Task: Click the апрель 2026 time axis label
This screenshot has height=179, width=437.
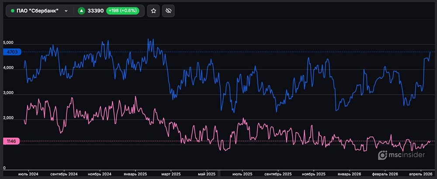Action: tap(420, 174)
